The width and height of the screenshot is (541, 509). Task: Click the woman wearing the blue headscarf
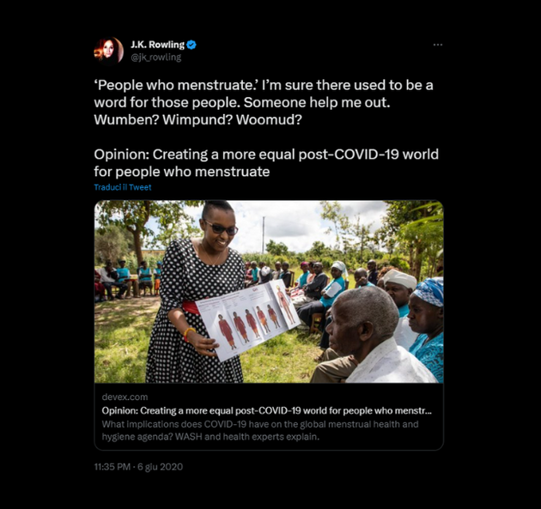[x=425, y=322]
